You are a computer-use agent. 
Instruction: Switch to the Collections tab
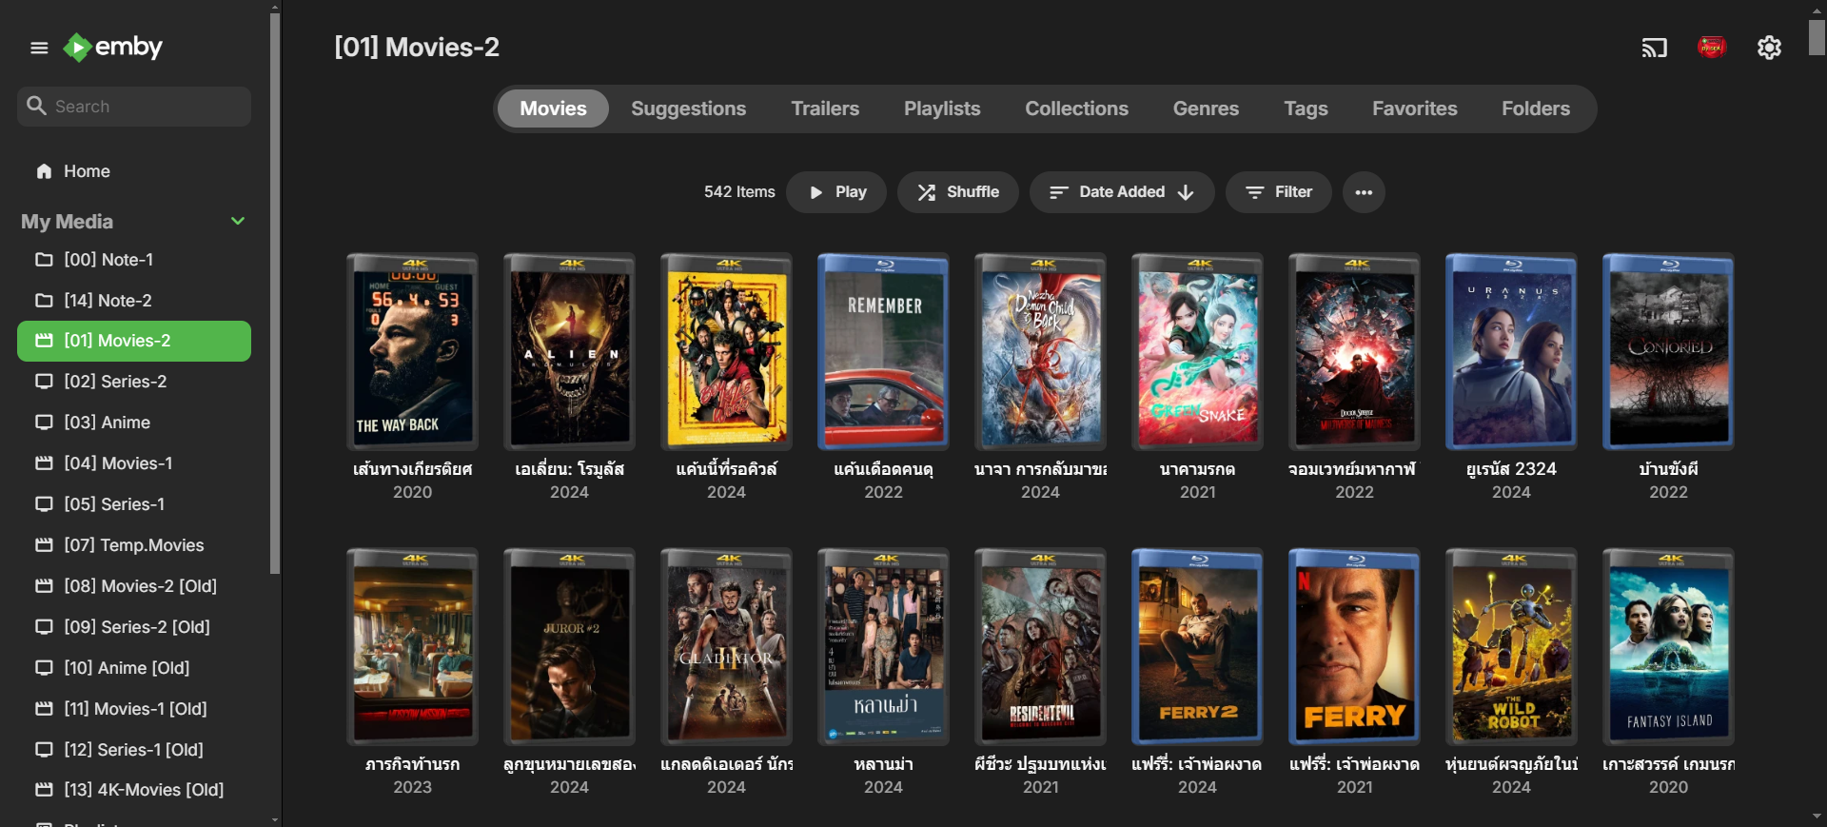point(1076,108)
